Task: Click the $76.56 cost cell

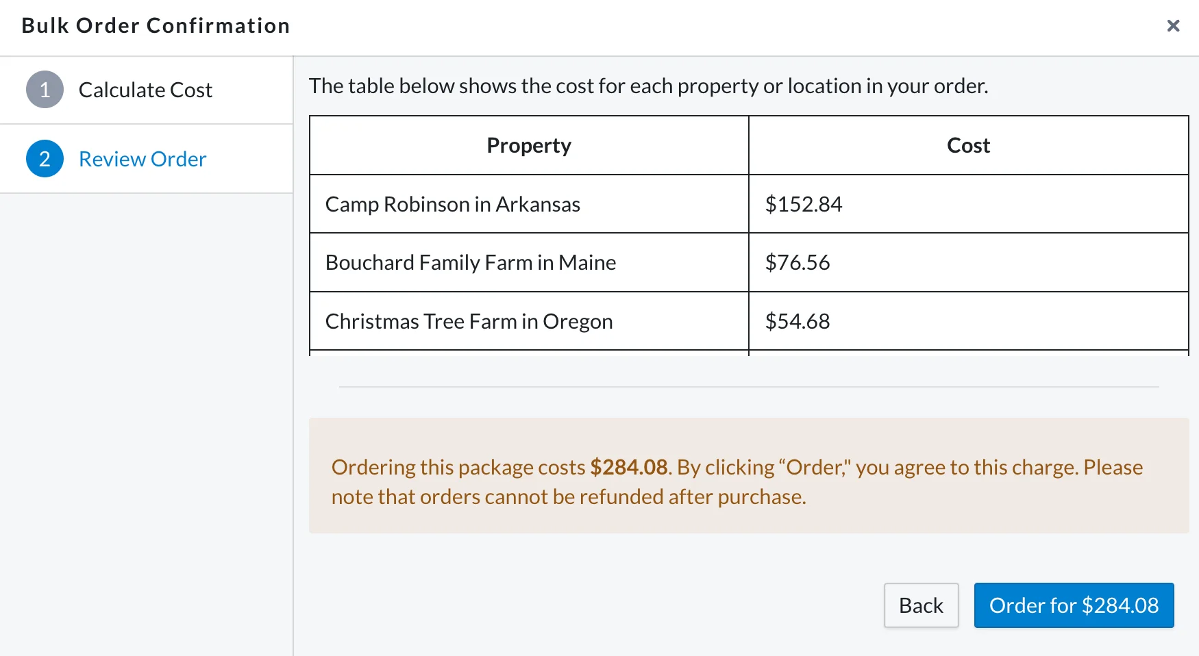Action: (968, 262)
